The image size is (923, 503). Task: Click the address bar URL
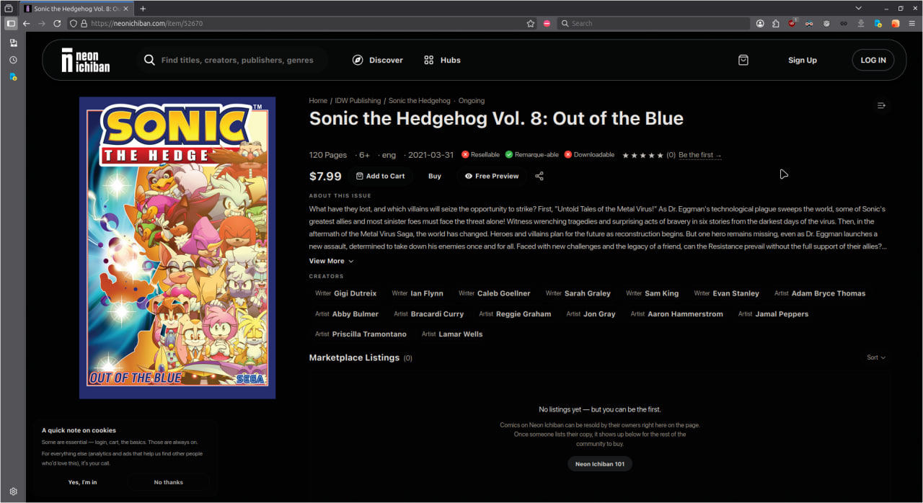(x=146, y=23)
